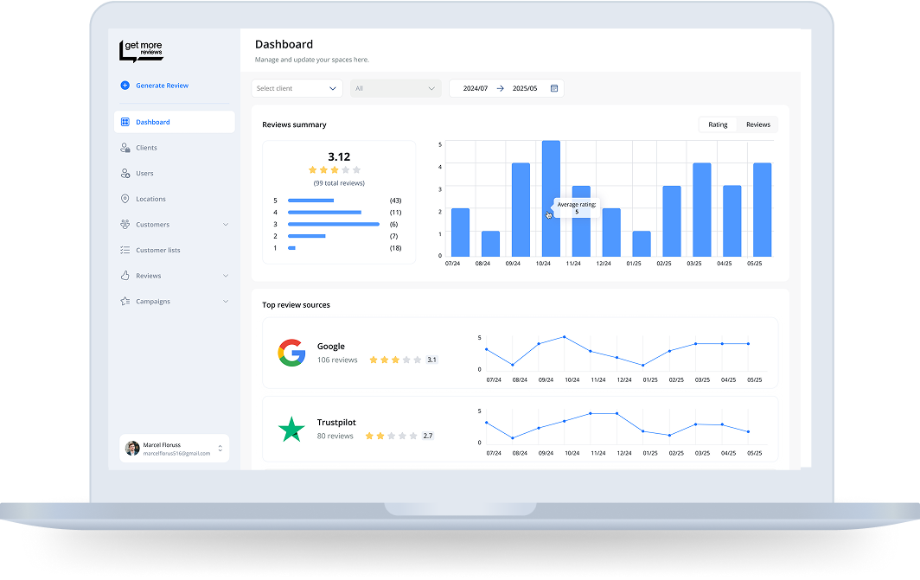Switch chart to Rating view

coord(718,124)
